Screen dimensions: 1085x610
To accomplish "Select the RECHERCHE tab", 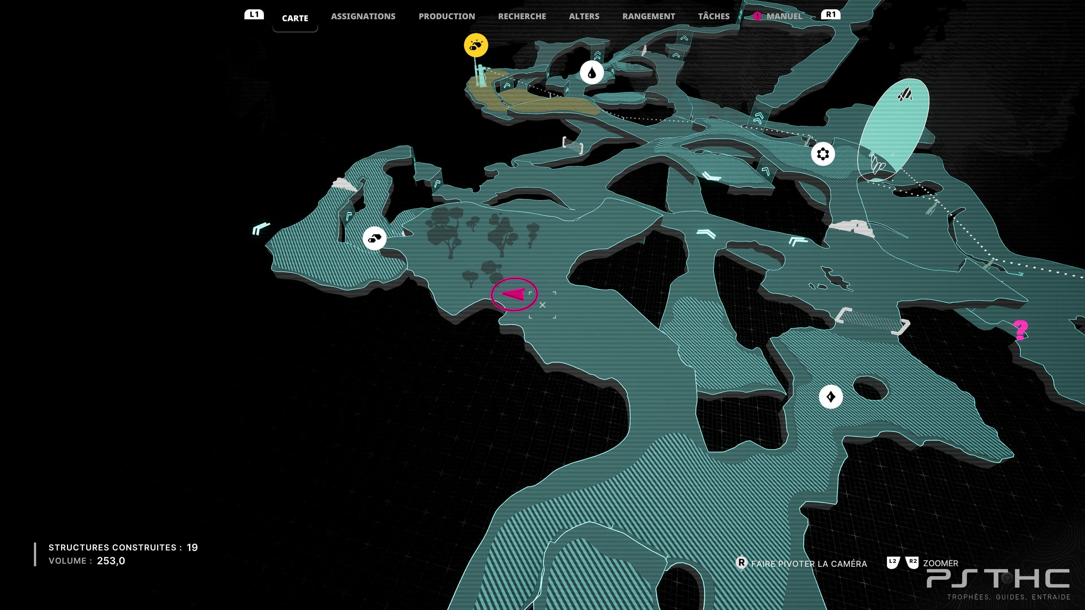I will 522,16.
